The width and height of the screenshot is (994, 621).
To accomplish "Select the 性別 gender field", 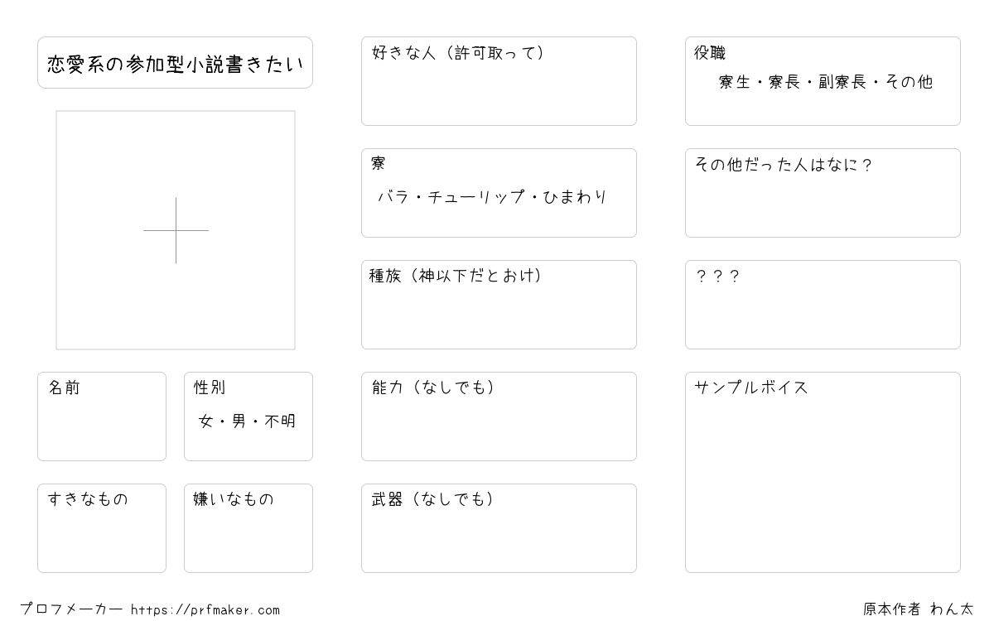I will click(248, 416).
